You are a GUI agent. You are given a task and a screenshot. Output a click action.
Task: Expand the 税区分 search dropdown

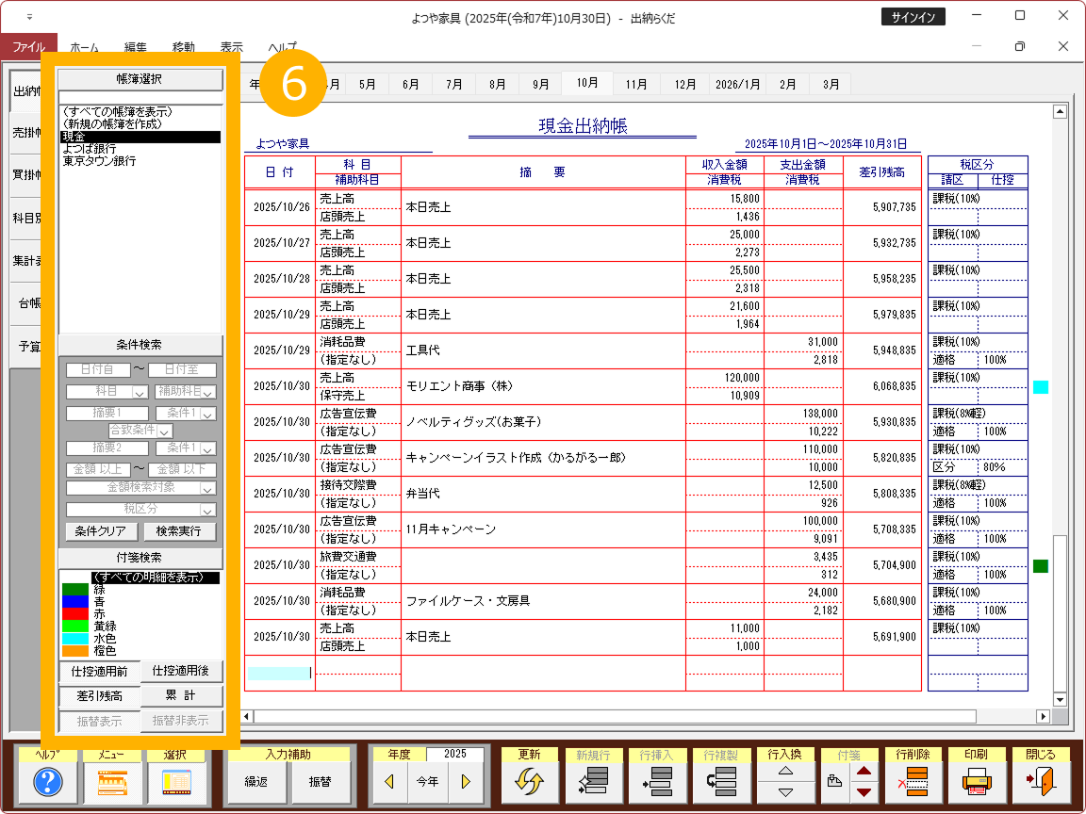[x=206, y=510]
